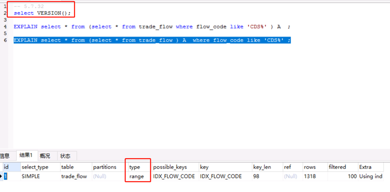This screenshot has height=192, width=390.
Task: Select the range cell under type
Action: pos(139,176)
